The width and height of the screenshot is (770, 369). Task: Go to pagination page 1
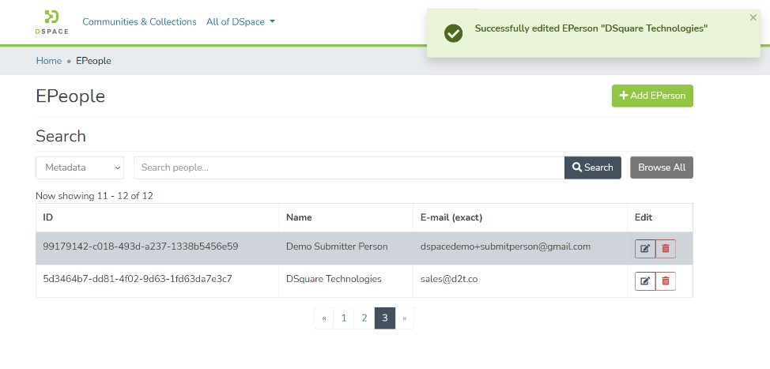pyautogui.click(x=344, y=318)
